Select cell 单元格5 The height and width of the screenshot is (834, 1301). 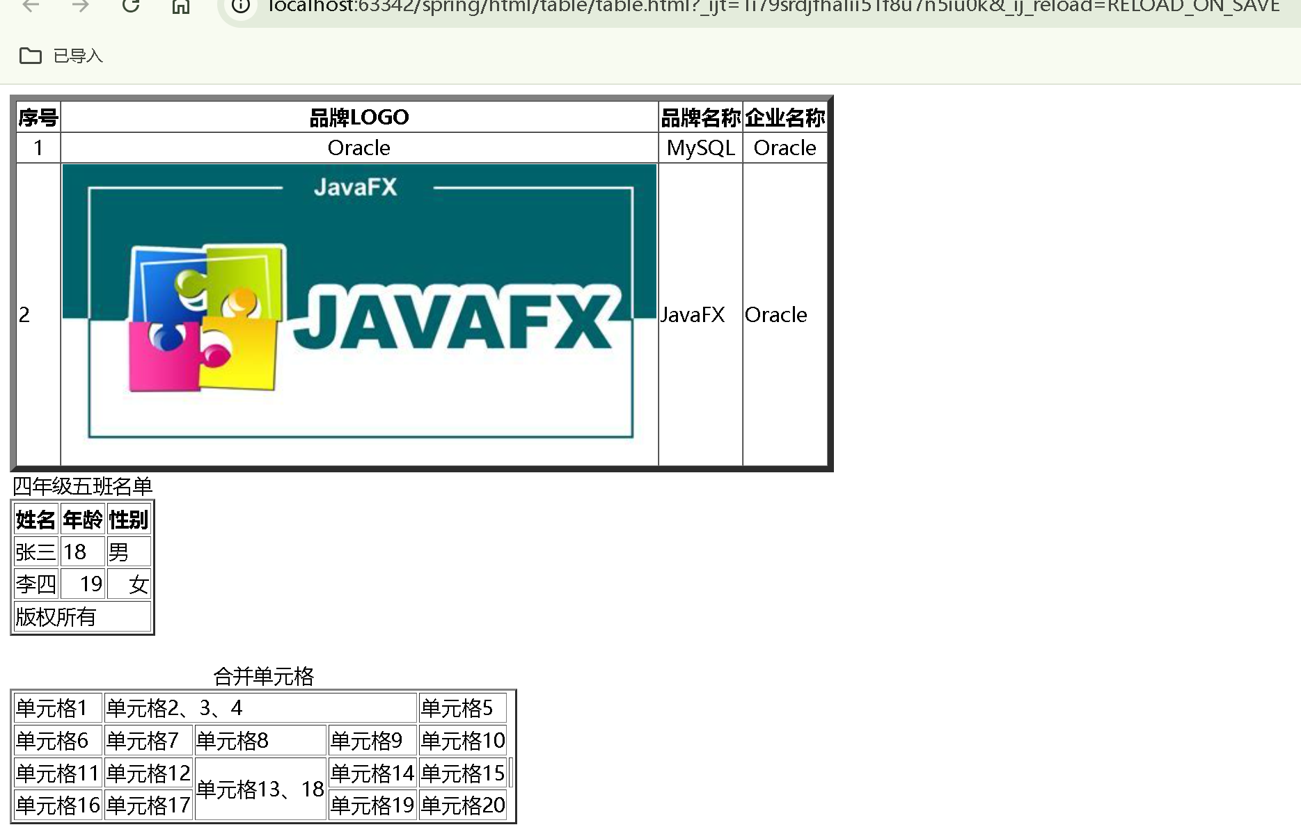(462, 708)
